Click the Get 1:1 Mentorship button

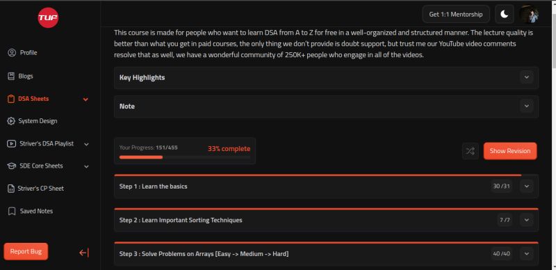pos(456,14)
